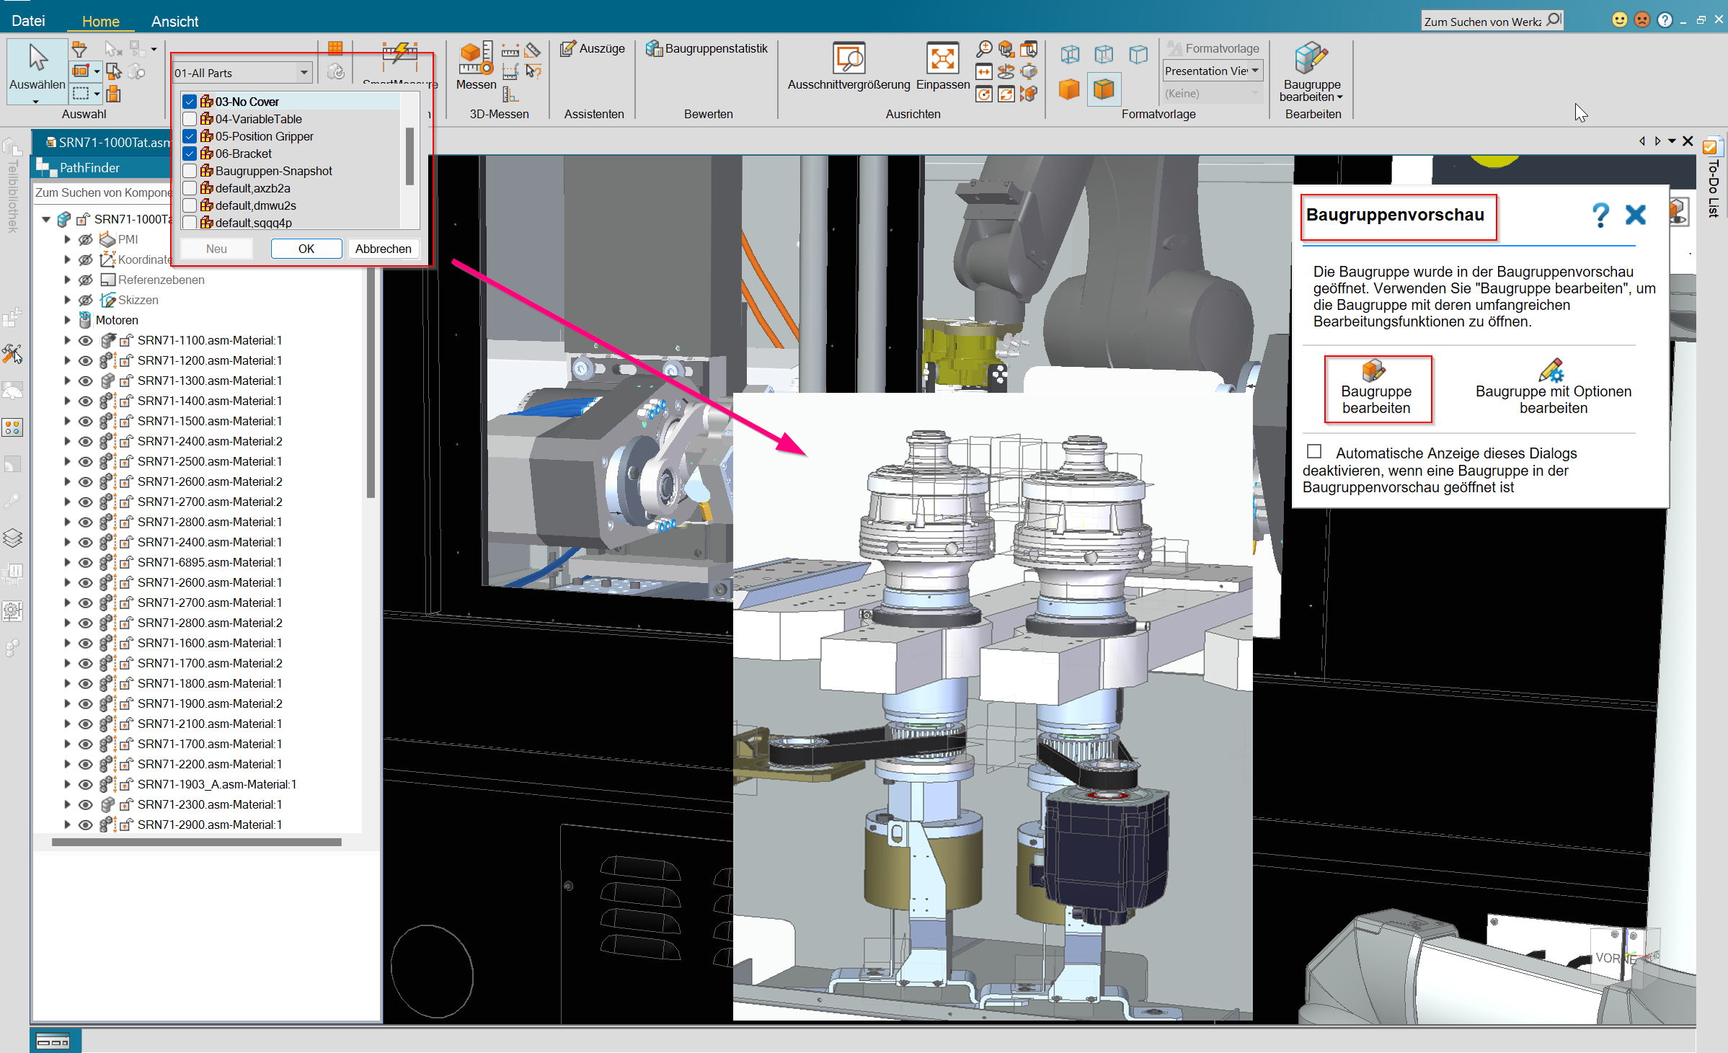This screenshot has width=1728, height=1053.
Task: Click the title bar help icon
Action: point(1665,20)
